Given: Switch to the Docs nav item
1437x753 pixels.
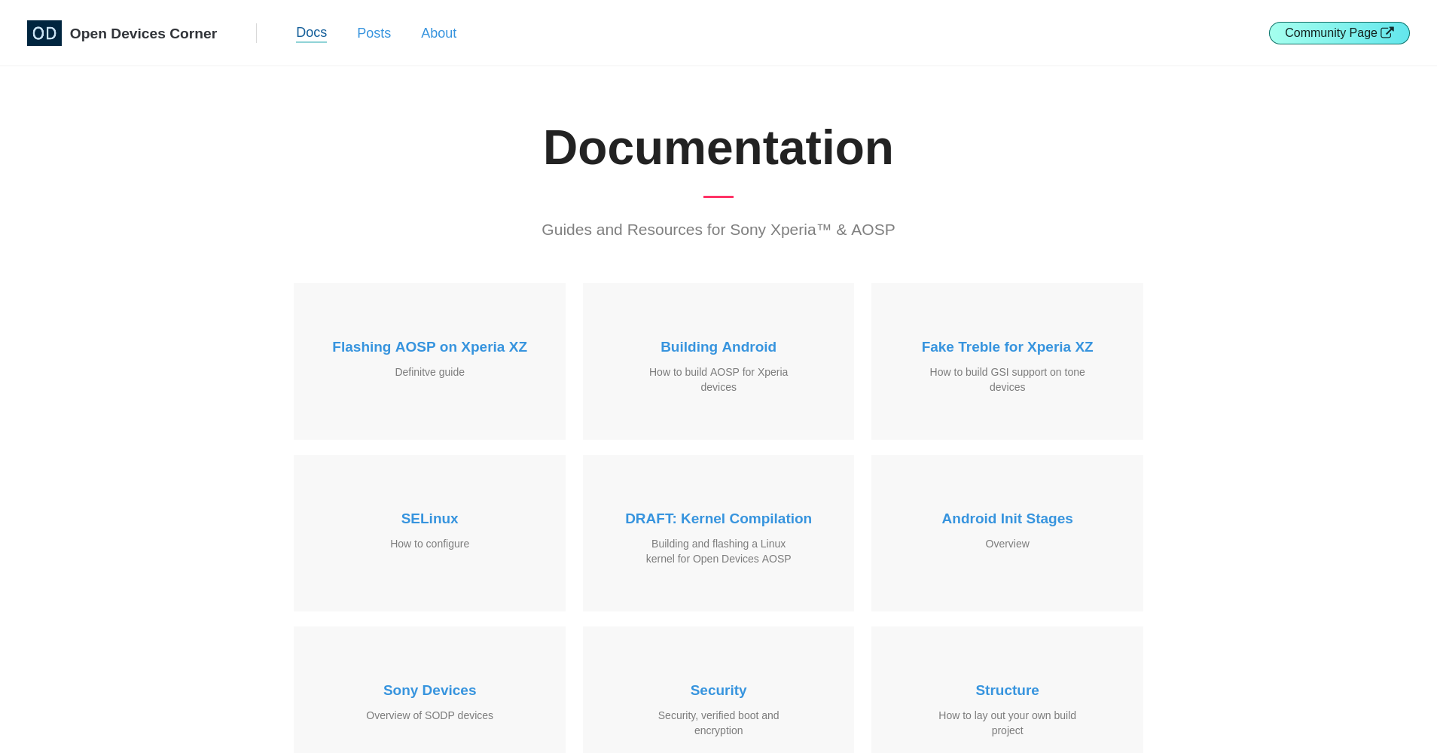Looking at the screenshot, I should 311,32.
